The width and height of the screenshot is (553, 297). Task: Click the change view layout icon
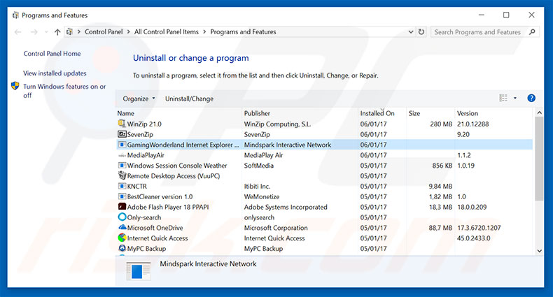point(503,98)
